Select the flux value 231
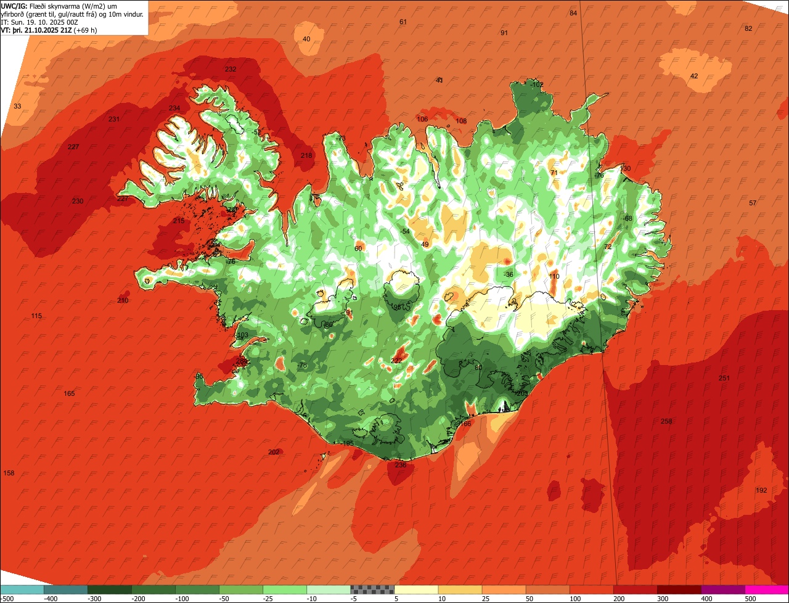Viewport: 789px width, 603px height. (x=114, y=120)
